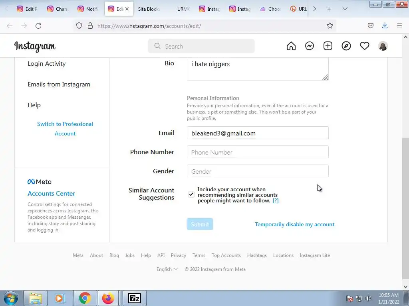Open Firefox downloads panel
The height and width of the screenshot is (306, 409).
[x=385, y=25]
